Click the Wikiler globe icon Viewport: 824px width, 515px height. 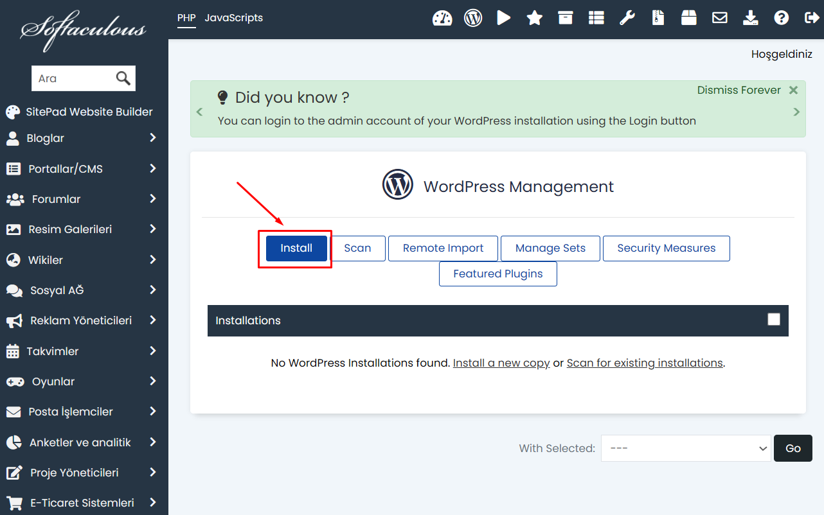pos(13,260)
